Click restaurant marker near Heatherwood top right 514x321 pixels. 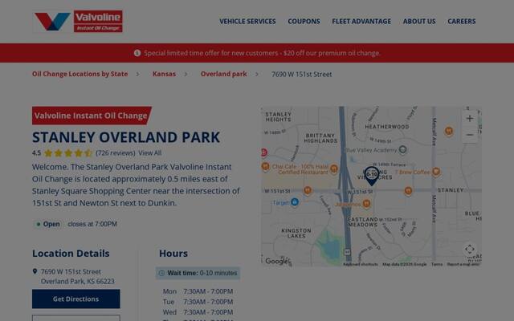tap(449, 132)
